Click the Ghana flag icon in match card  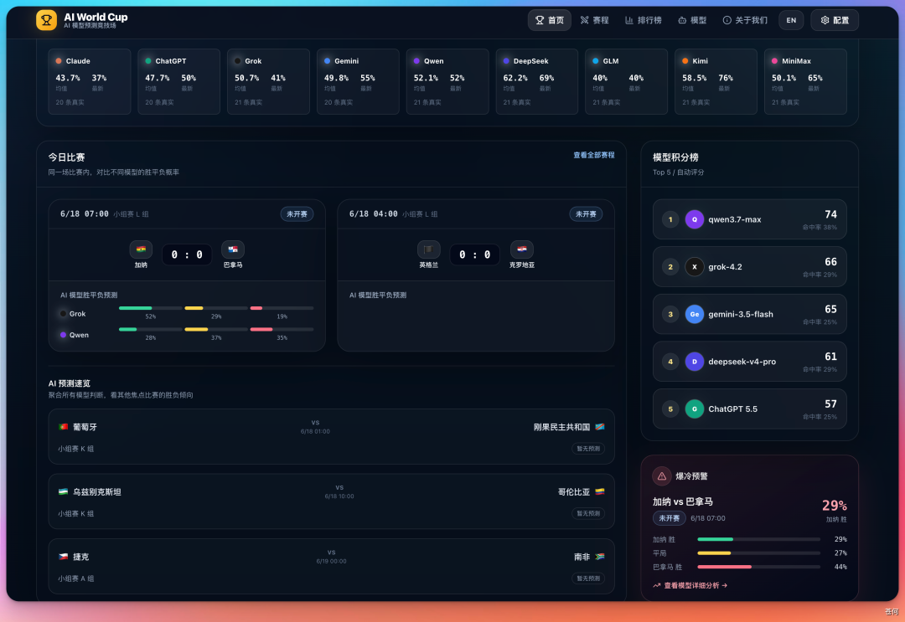coord(141,249)
